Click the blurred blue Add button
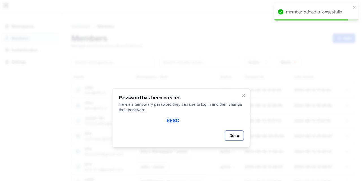362x181 pixels. click(x=344, y=38)
